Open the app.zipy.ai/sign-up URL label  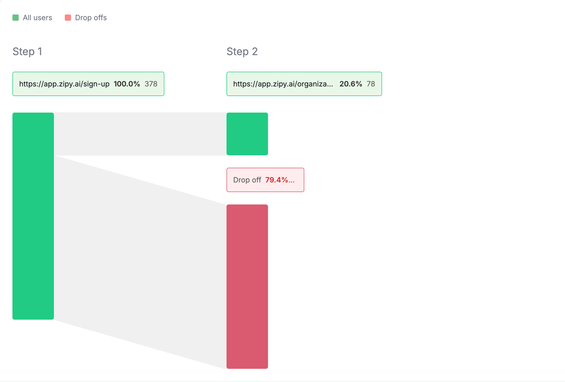click(64, 84)
